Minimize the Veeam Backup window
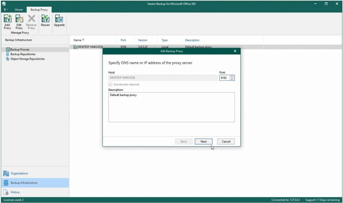This screenshot has width=343, height=203. click(315, 4)
